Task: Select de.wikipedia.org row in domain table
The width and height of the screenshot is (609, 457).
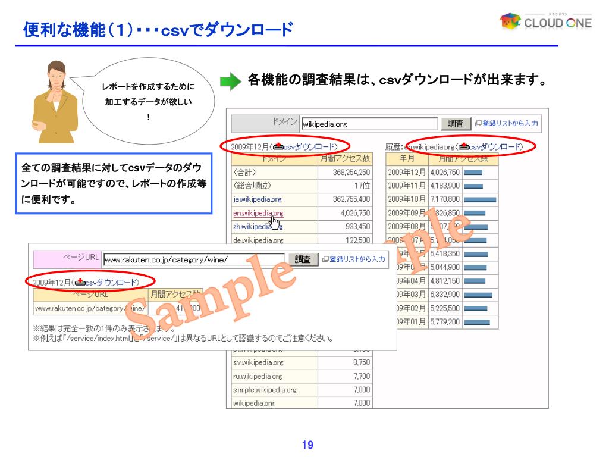Action: coord(302,239)
